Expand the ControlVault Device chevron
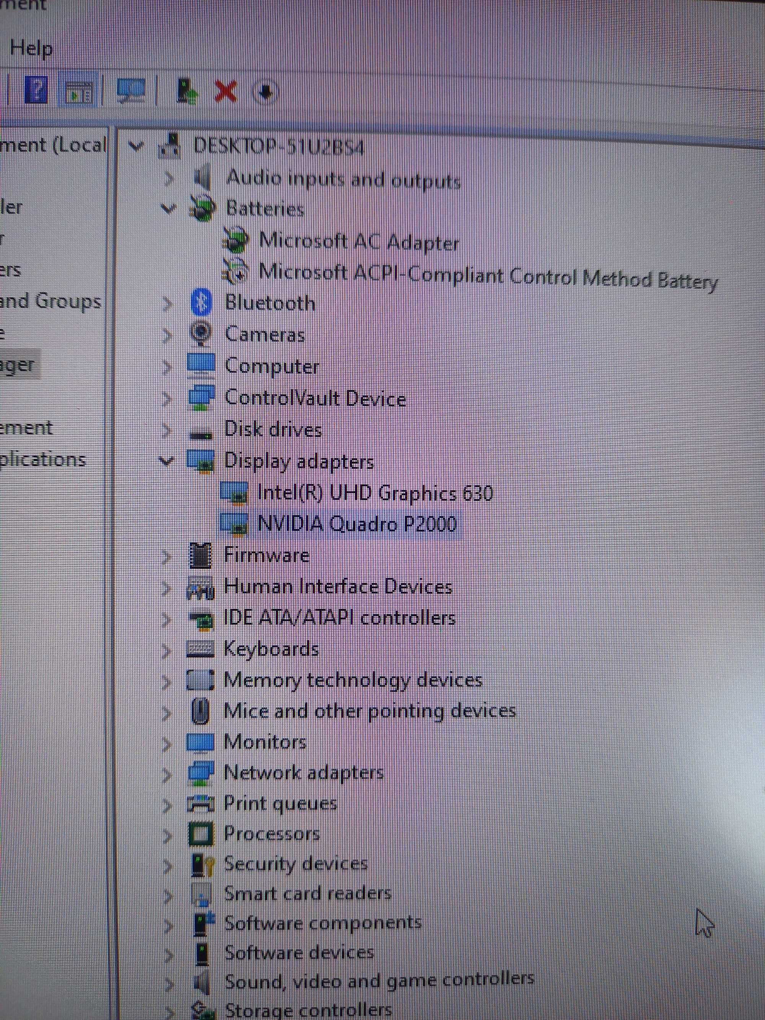This screenshot has width=765, height=1020. coord(167,399)
